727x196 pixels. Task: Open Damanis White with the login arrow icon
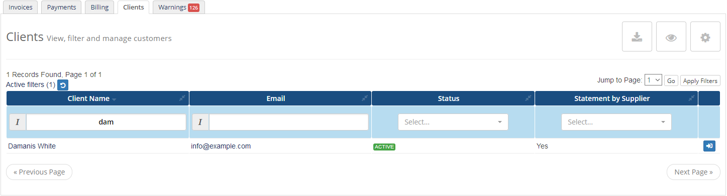point(709,146)
